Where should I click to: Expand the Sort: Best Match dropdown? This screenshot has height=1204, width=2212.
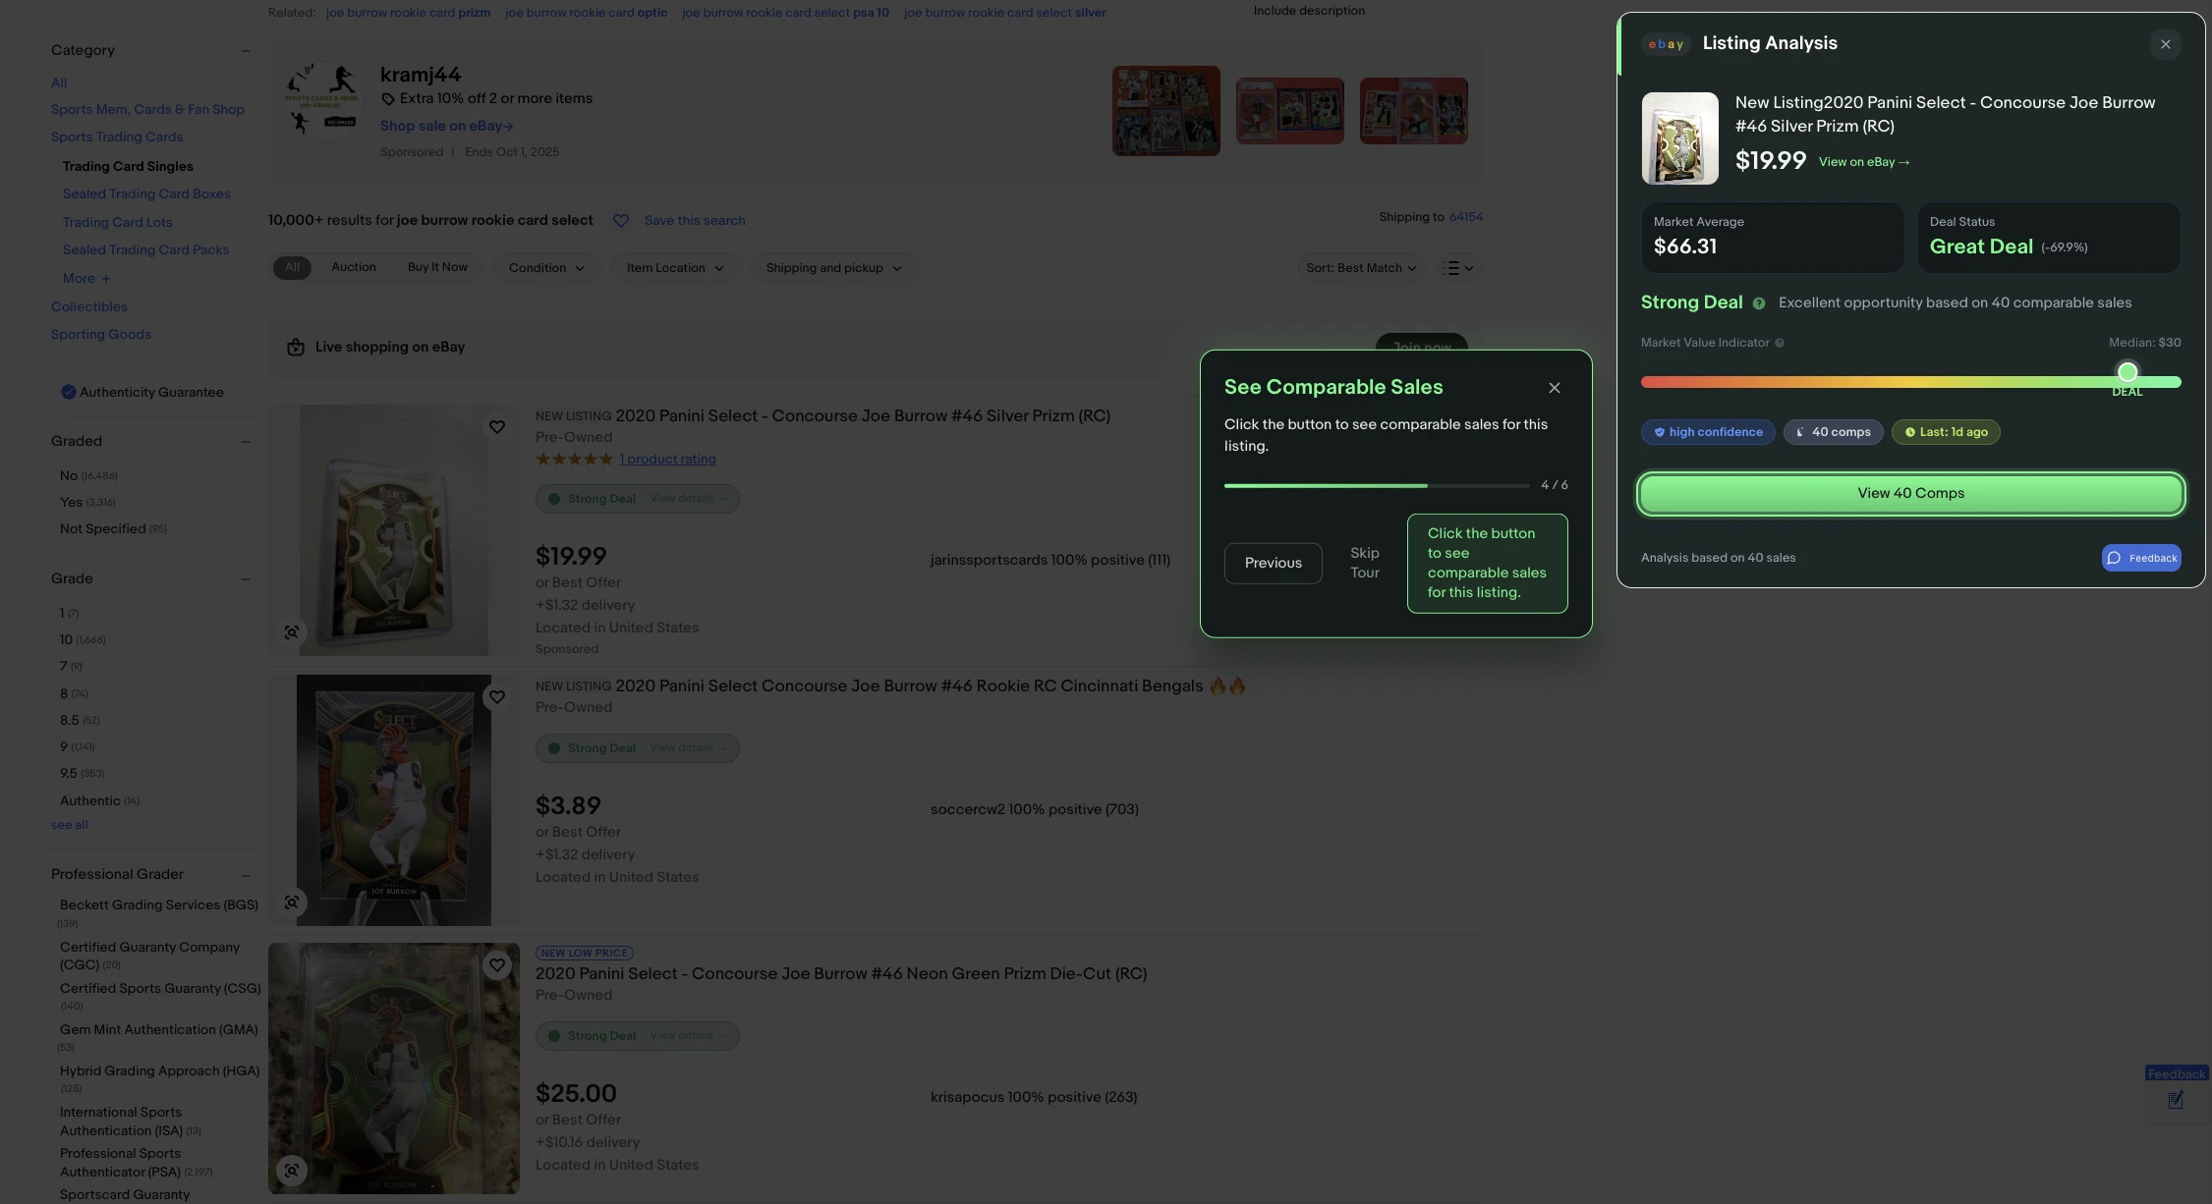[1360, 268]
